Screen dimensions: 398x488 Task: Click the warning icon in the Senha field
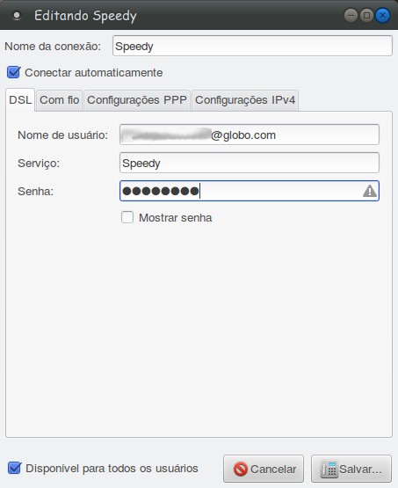370,191
